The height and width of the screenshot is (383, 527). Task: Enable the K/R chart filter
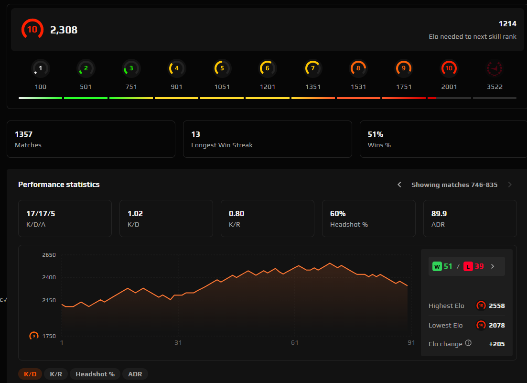point(55,374)
